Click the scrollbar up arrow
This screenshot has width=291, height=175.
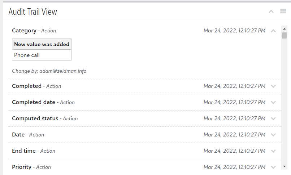[284, 29]
